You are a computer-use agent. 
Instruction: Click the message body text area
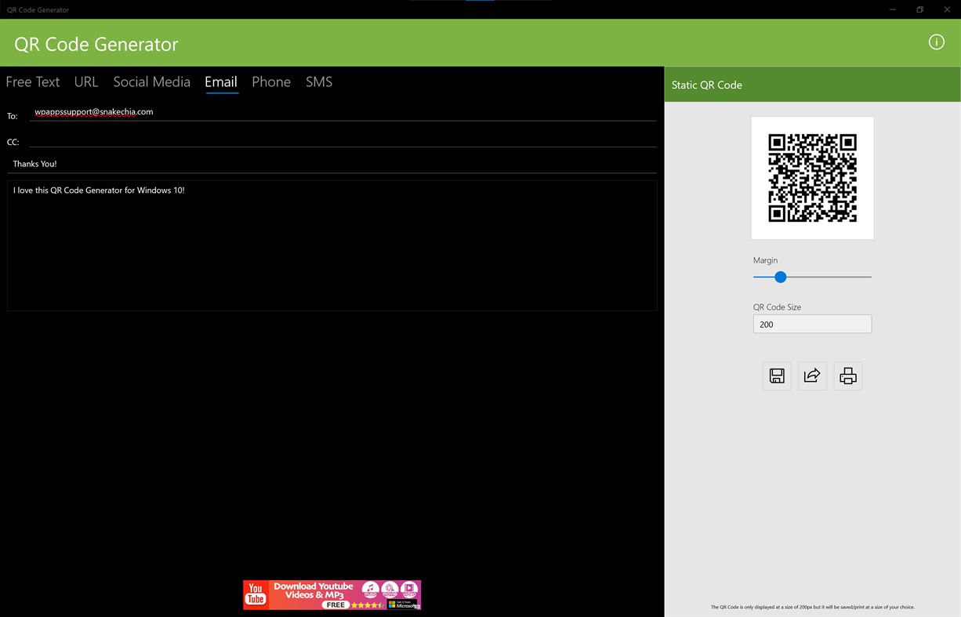pos(332,245)
